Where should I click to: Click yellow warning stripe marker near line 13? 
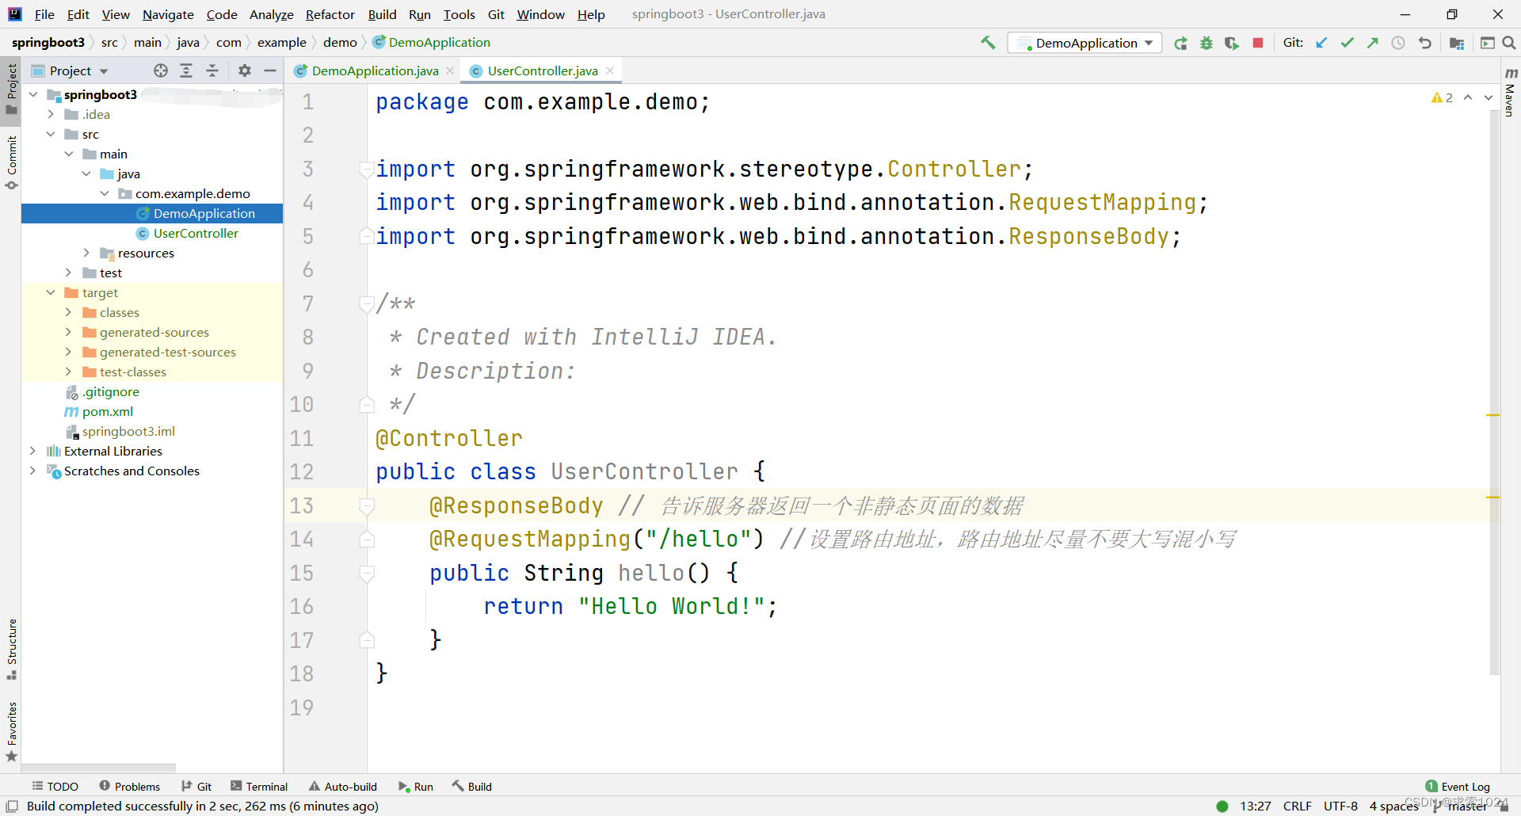(x=1493, y=497)
